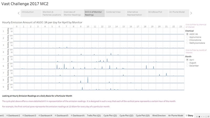This screenshot has height=118, width=210.
Task: Click 'Click to filter by month' hint text
Action: [x=196, y=51]
